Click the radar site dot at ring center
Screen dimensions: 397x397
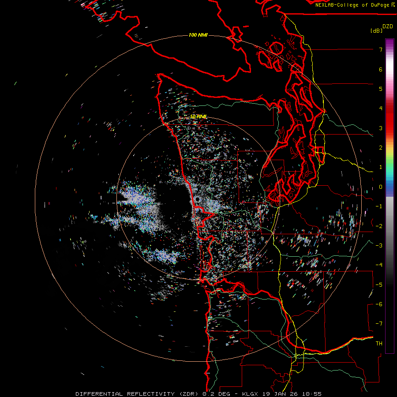tap(197, 200)
